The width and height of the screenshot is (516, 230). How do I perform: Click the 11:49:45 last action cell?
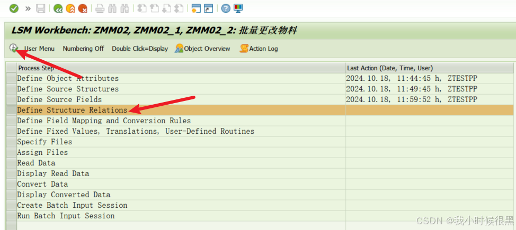(430, 89)
